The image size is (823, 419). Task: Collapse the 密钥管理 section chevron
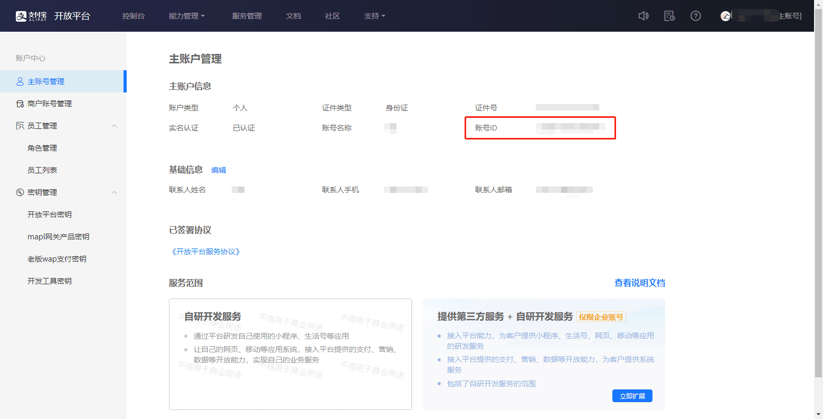coord(115,192)
